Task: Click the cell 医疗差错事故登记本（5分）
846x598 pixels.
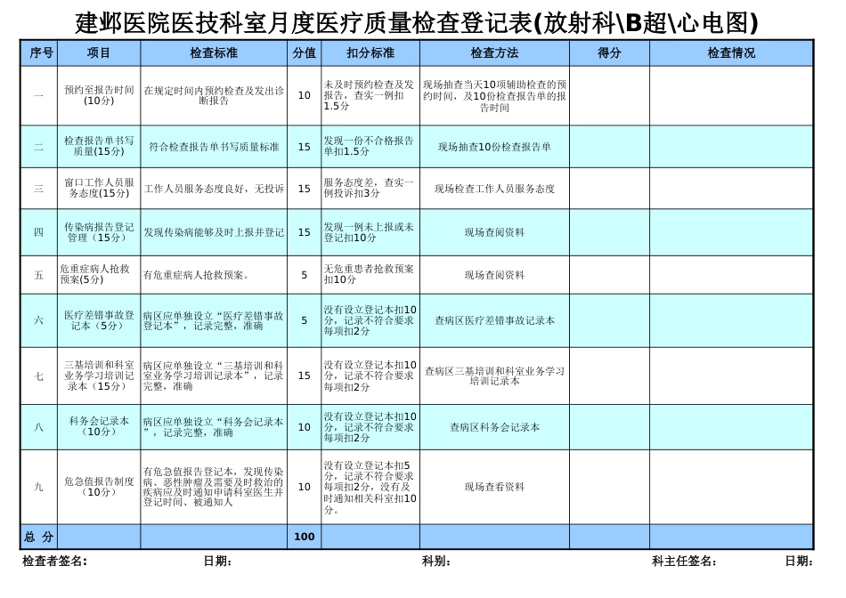Action: click(99, 320)
